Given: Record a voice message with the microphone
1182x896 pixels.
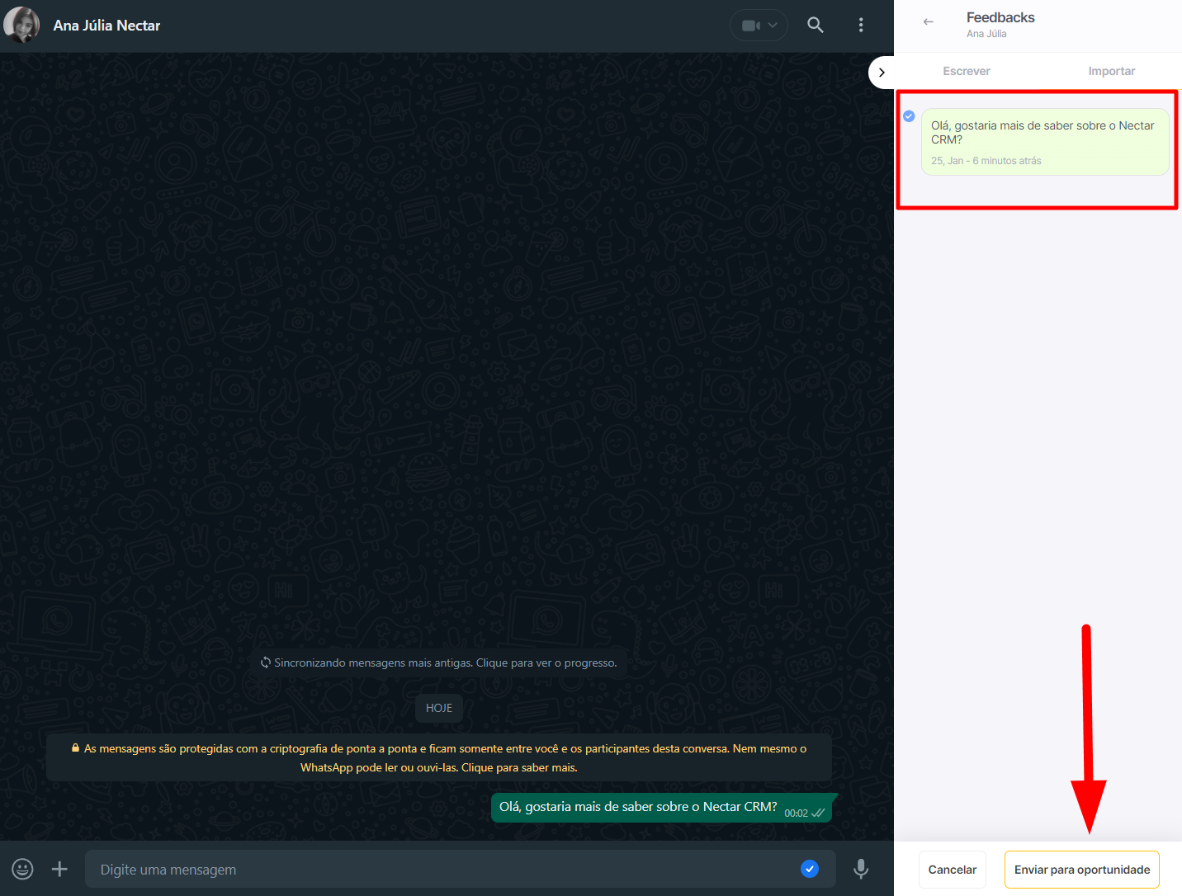Looking at the screenshot, I should pos(861,869).
